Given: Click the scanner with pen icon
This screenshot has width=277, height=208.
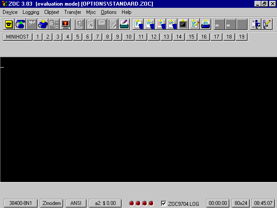Looking at the screenshot, I should click(124, 24).
